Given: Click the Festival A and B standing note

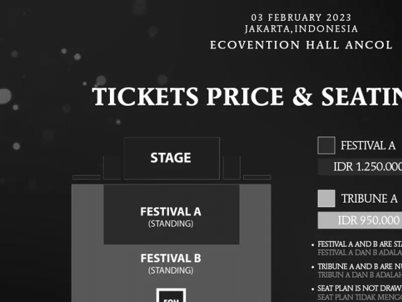Looking at the screenshot, I should [x=360, y=248].
